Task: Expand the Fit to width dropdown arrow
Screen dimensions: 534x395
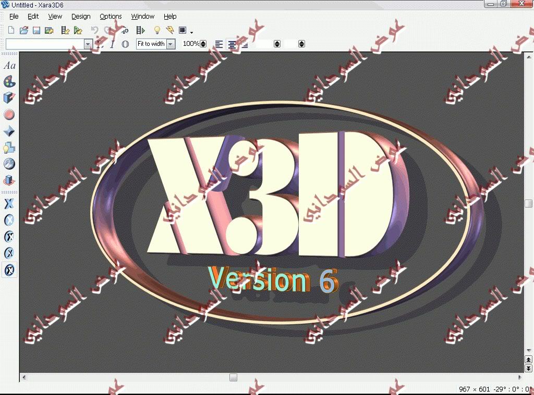Action: pyautogui.click(x=171, y=44)
